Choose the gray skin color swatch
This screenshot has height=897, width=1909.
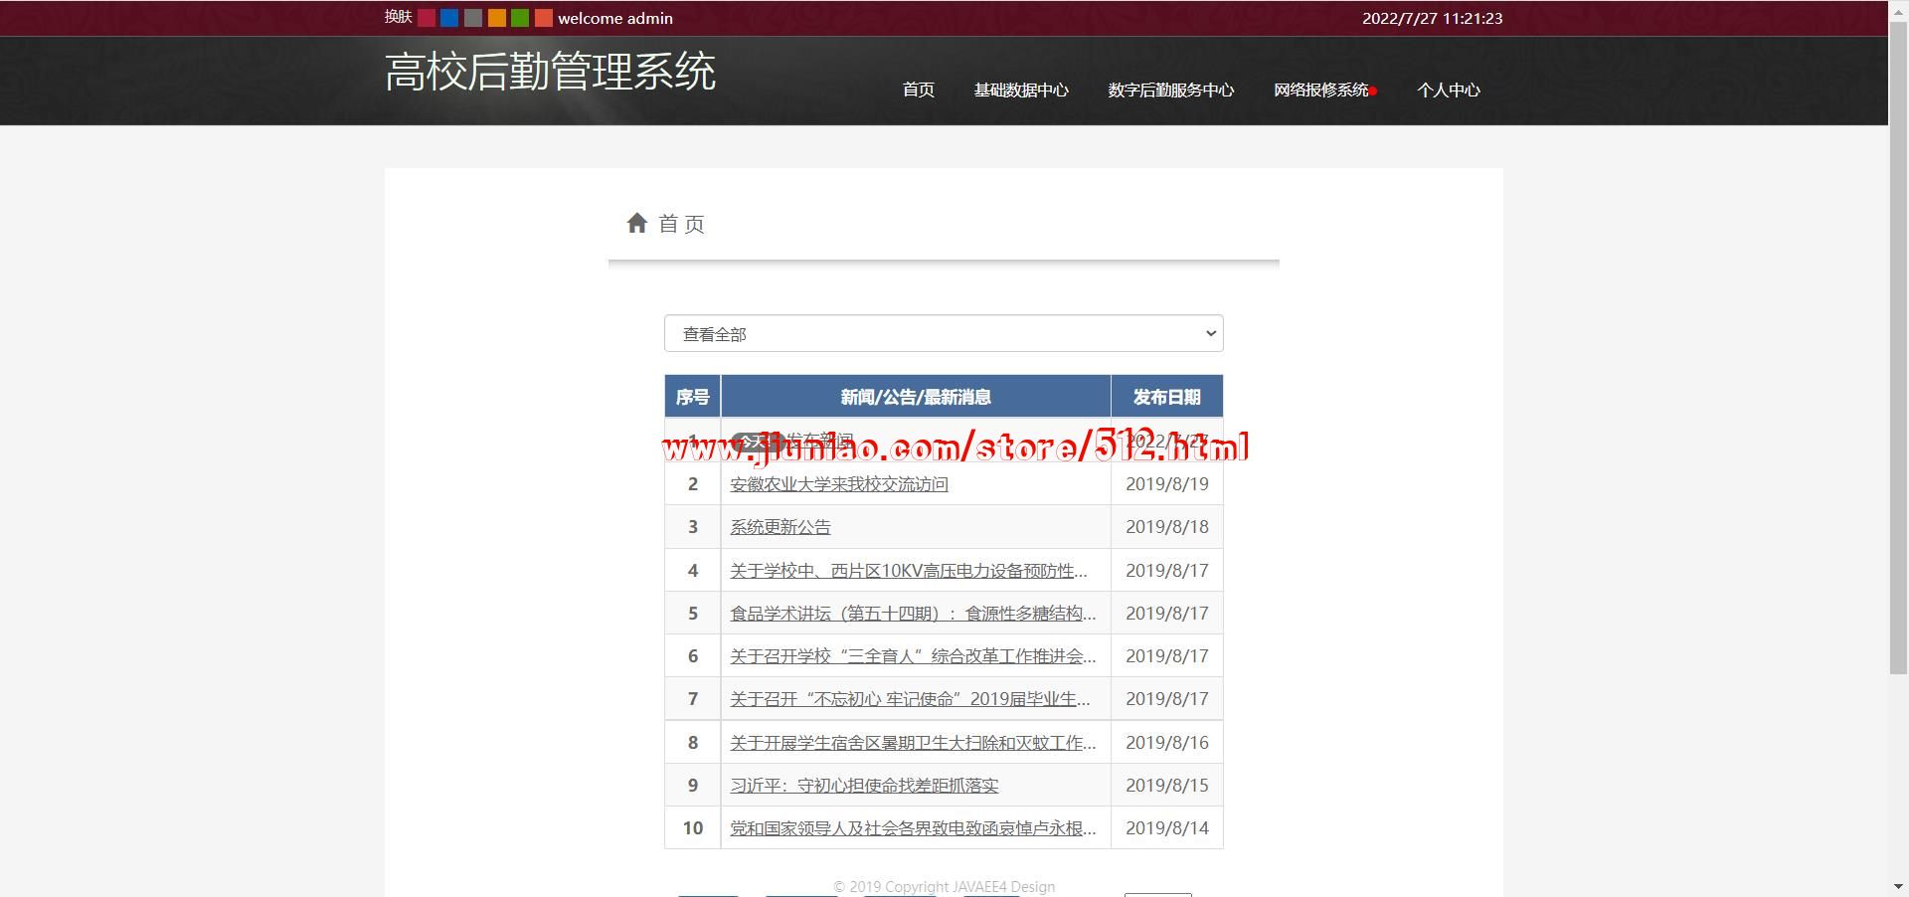coord(473,18)
